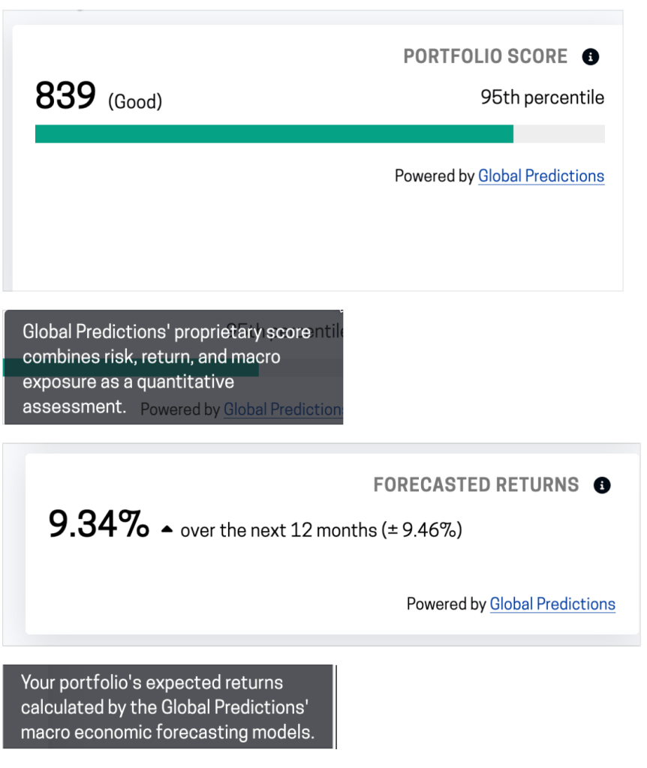This screenshot has width=647, height=768.
Task: Click the expected returns tooltip description
Action: (165, 707)
